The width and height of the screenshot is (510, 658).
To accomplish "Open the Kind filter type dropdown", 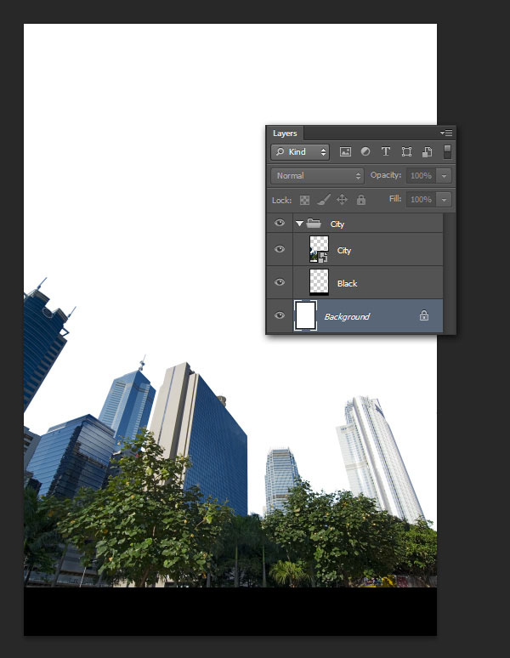I will (x=300, y=152).
